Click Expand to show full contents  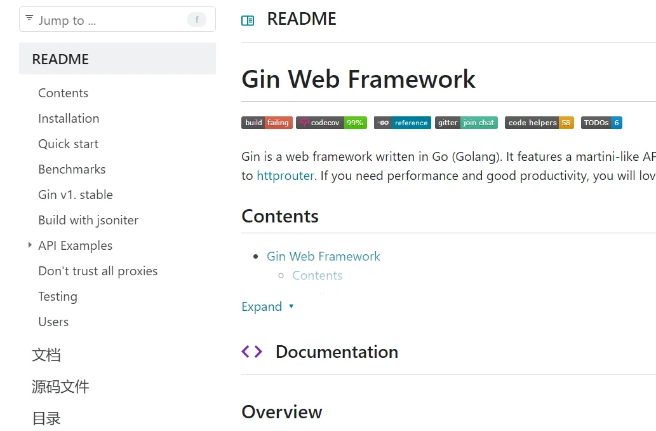tap(268, 306)
